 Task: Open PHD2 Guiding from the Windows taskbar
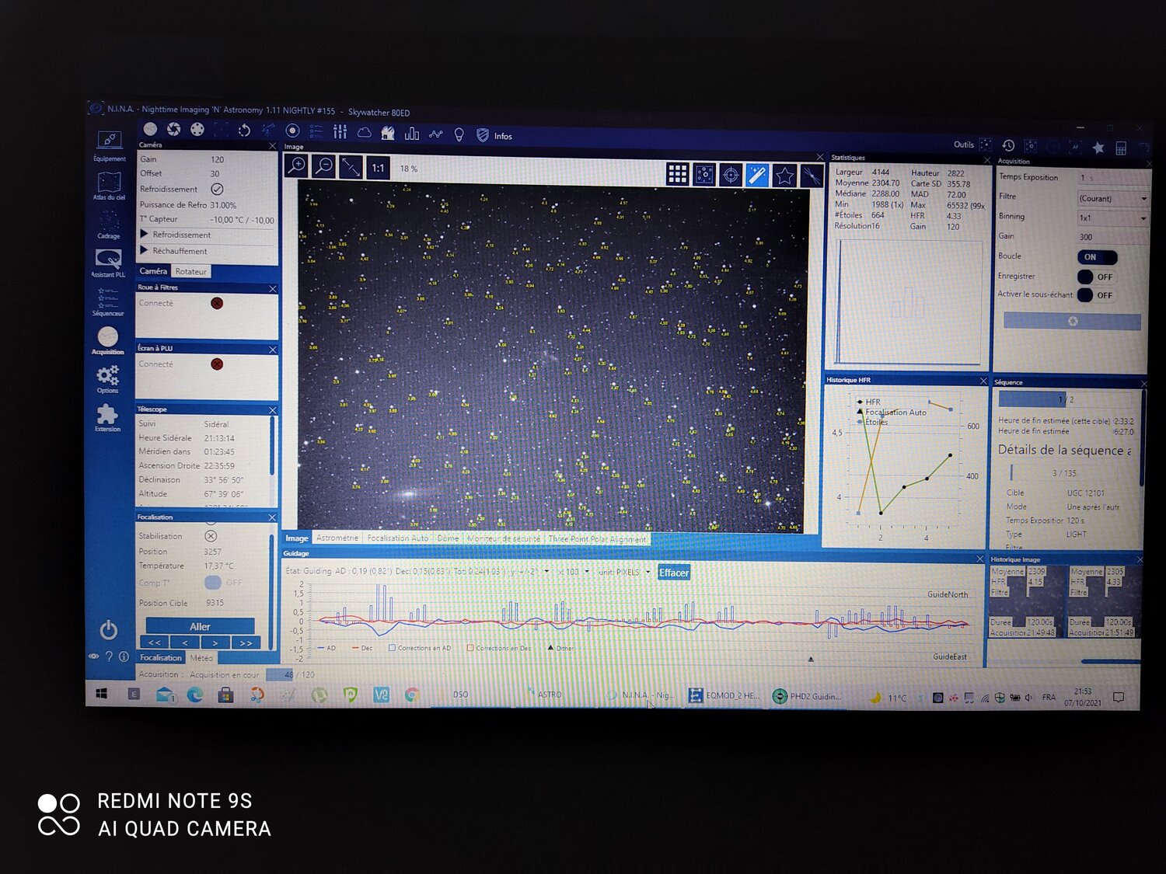coord(806,696)
